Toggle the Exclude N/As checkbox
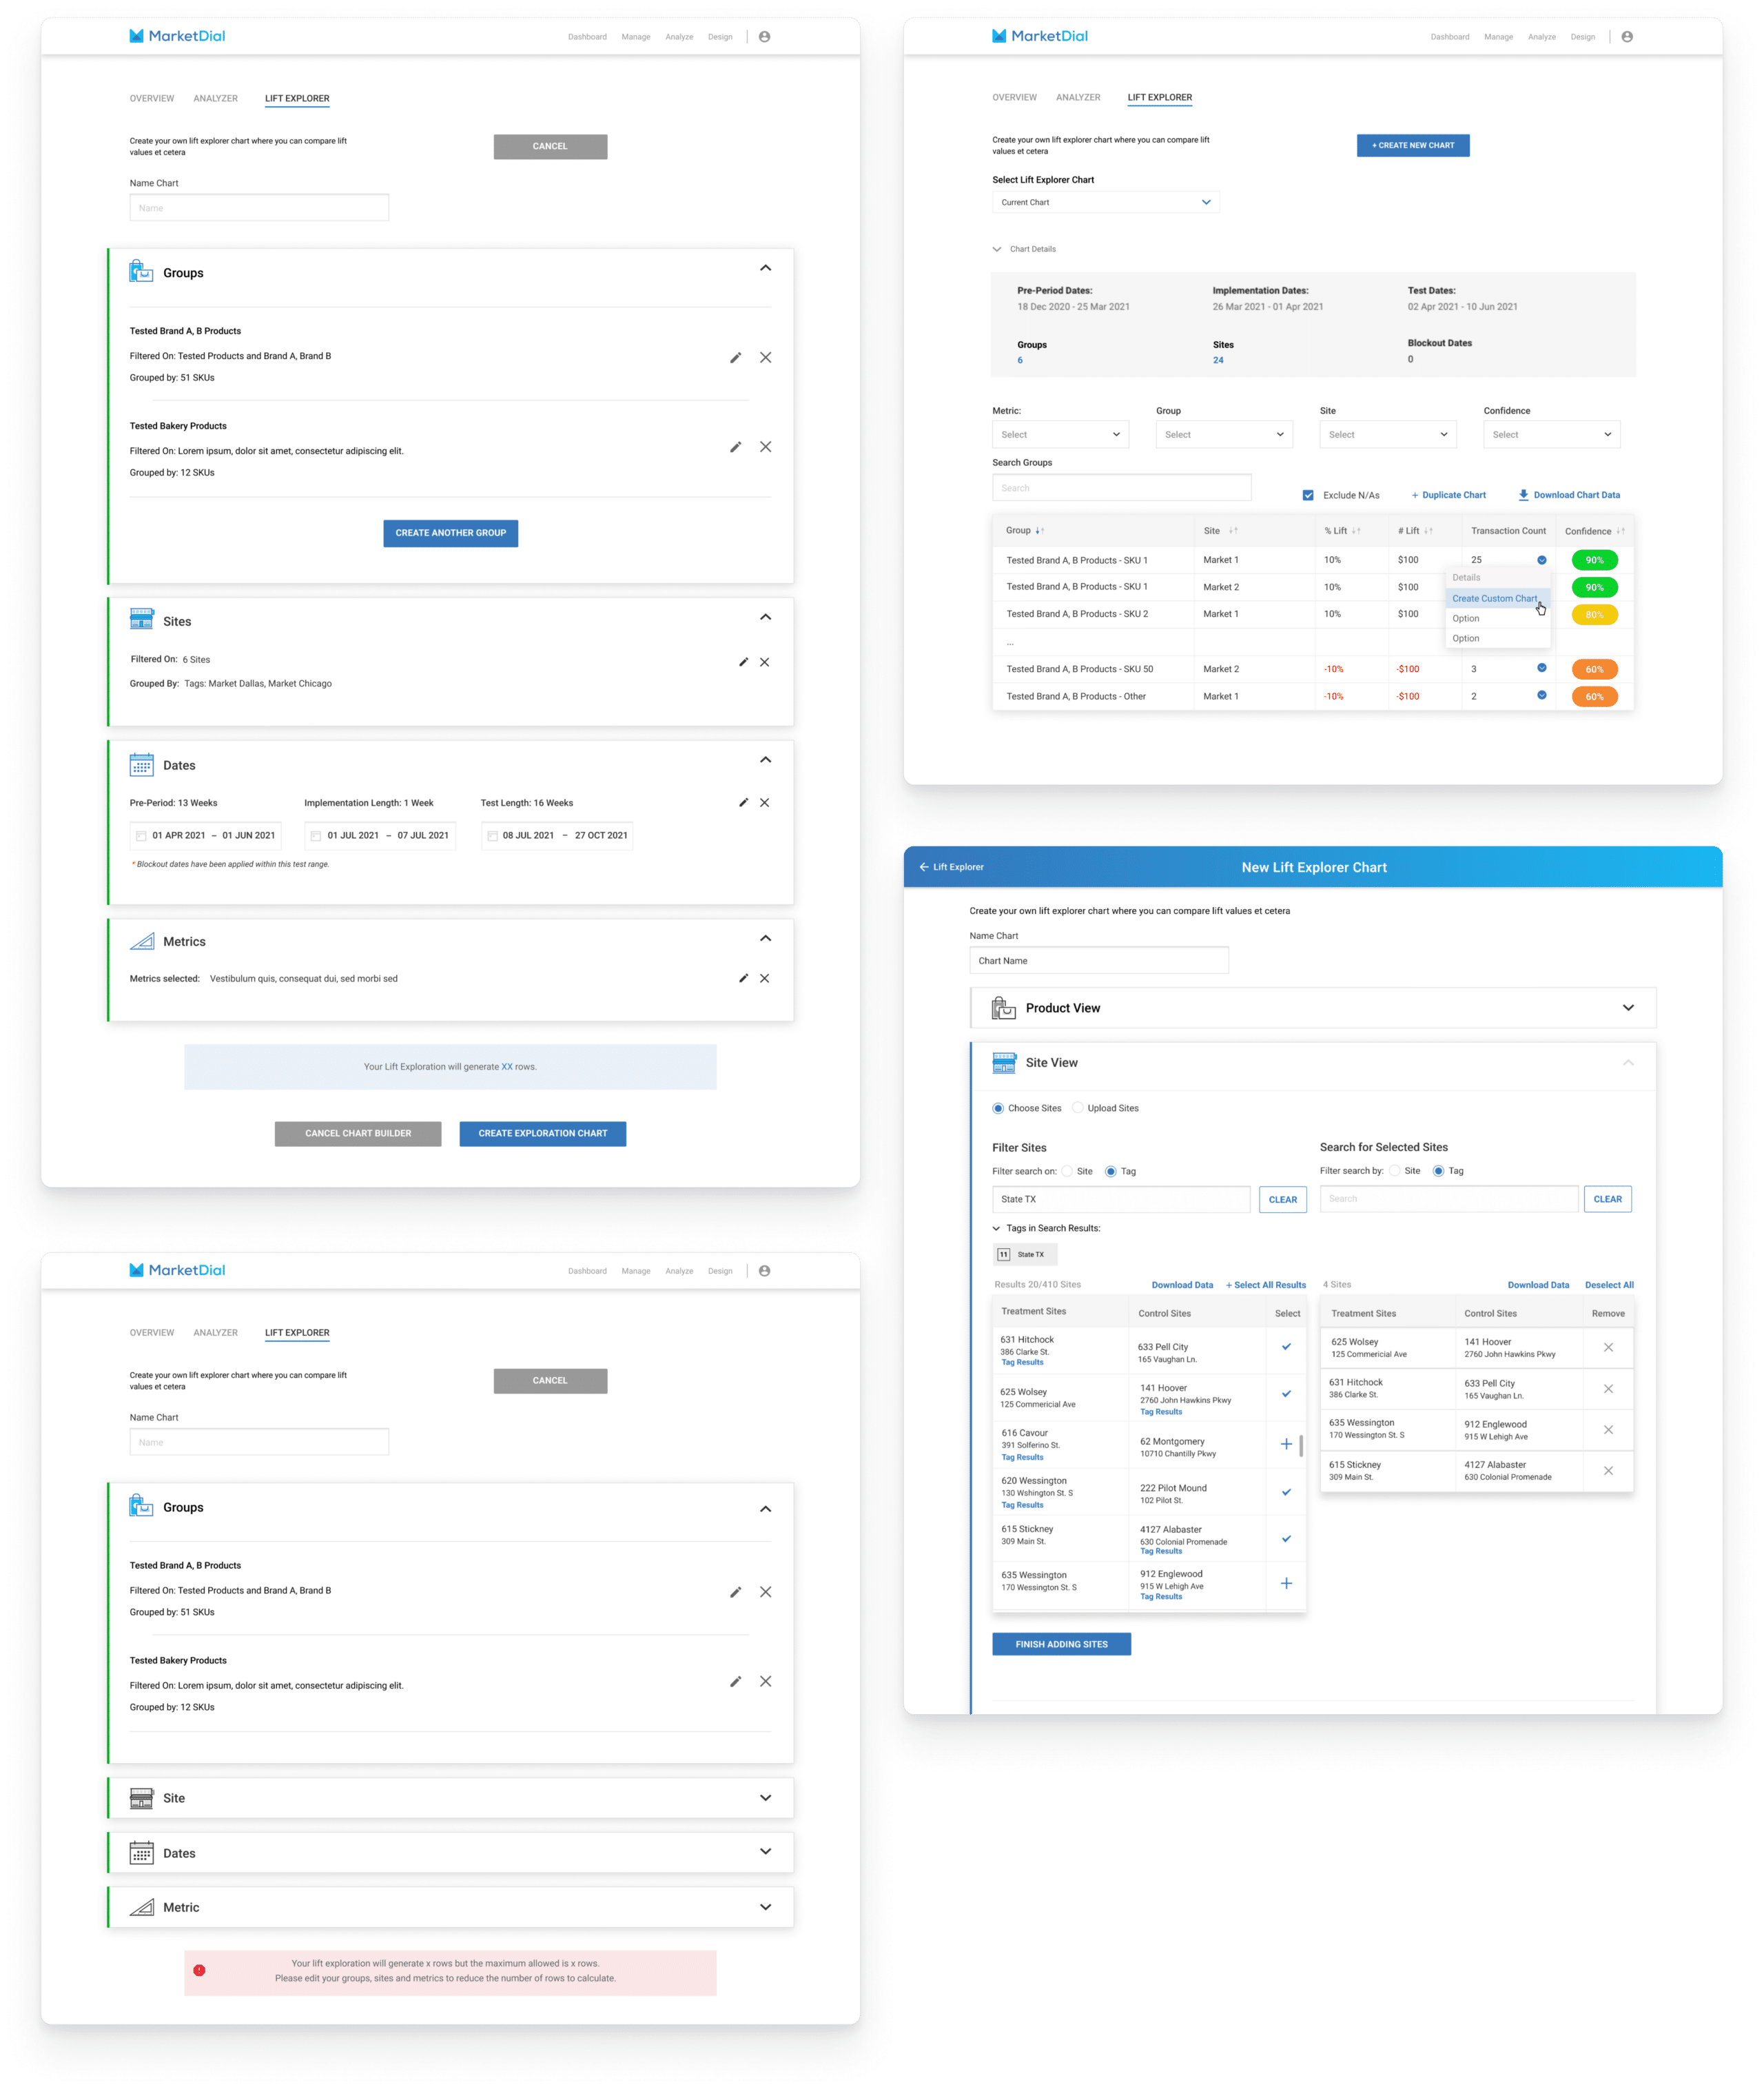The width and height of the screenshot is (1764, 2089). coord(1308,495)
